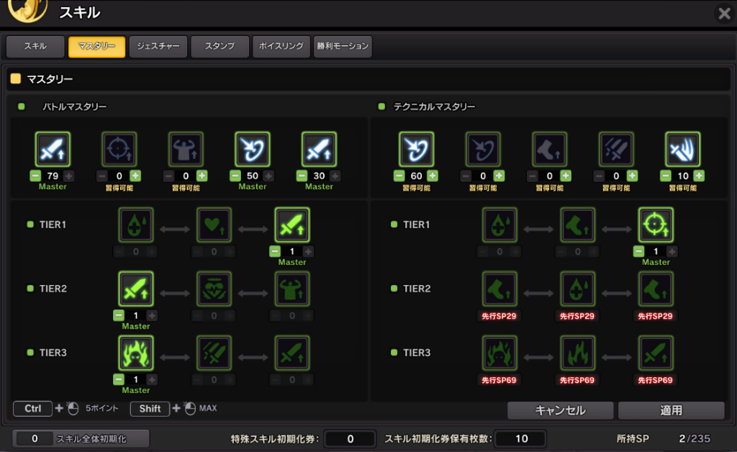
Task: Switch to the スキル tab
Action: point(35,47)
